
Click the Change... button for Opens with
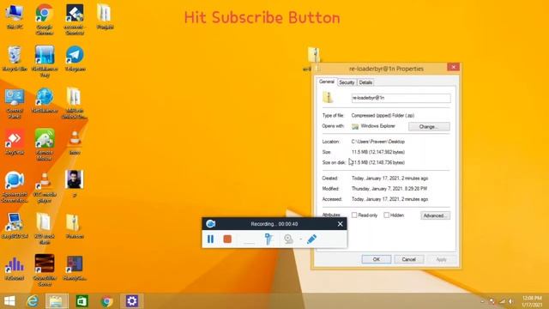[429, 126]
